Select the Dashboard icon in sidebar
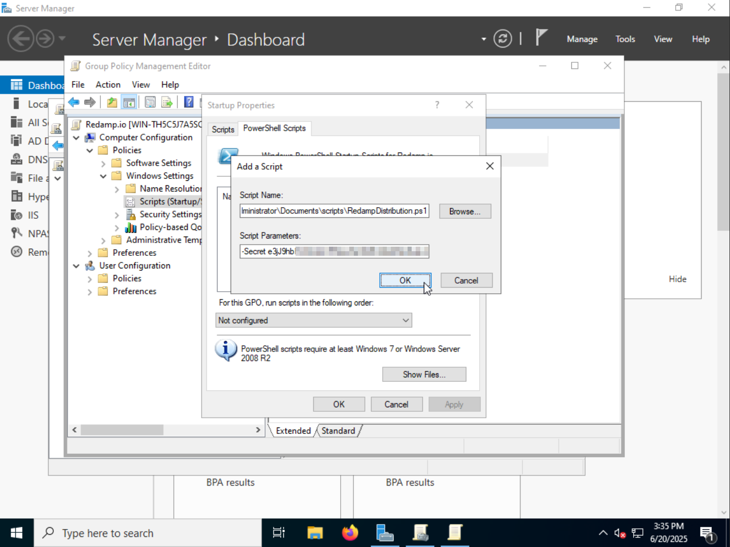 click(x=17, y=85)
